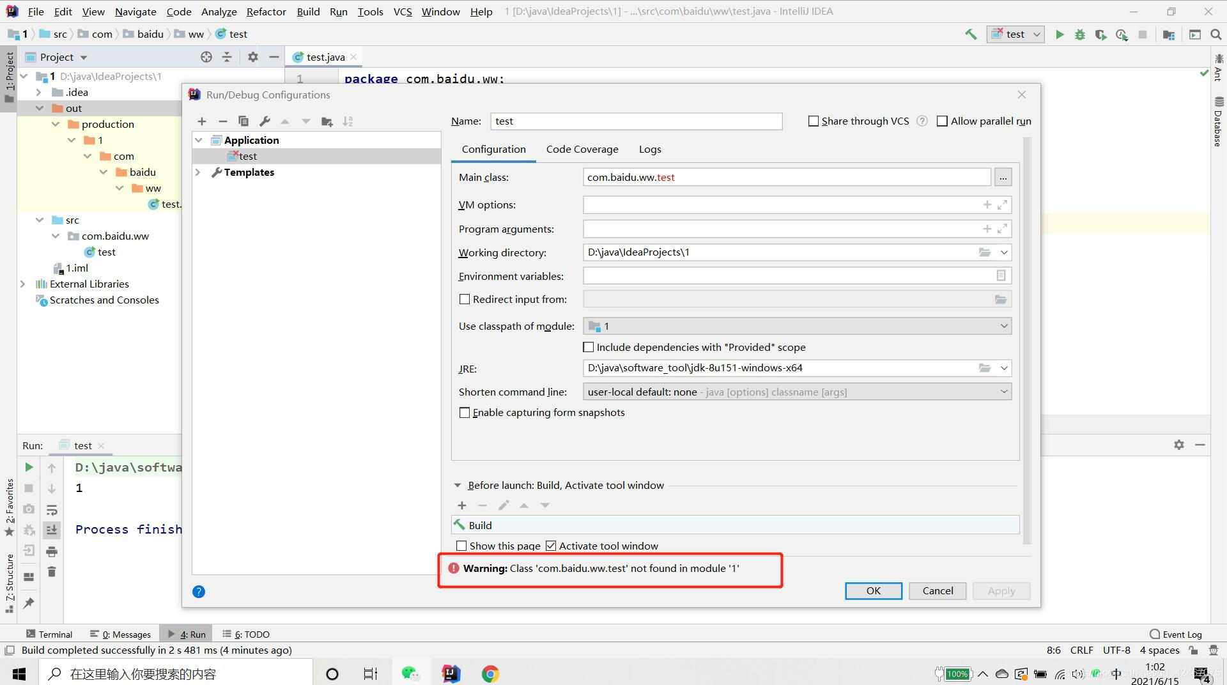Remove the selected run configuration

click(x=222, y=121)
